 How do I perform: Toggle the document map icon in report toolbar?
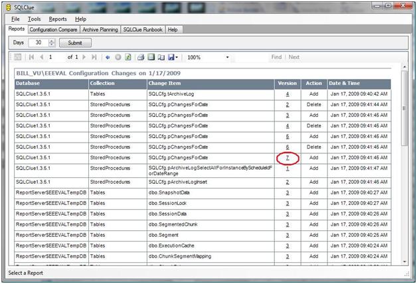pyautogui.click(x=17, y=57)
